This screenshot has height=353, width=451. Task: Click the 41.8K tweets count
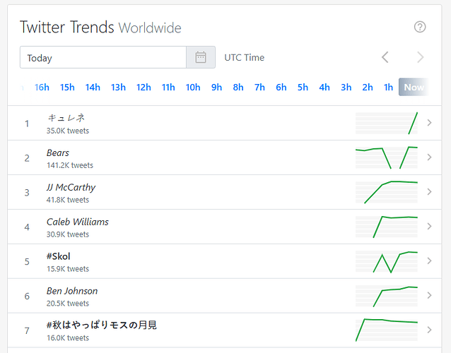pos(68,200)
